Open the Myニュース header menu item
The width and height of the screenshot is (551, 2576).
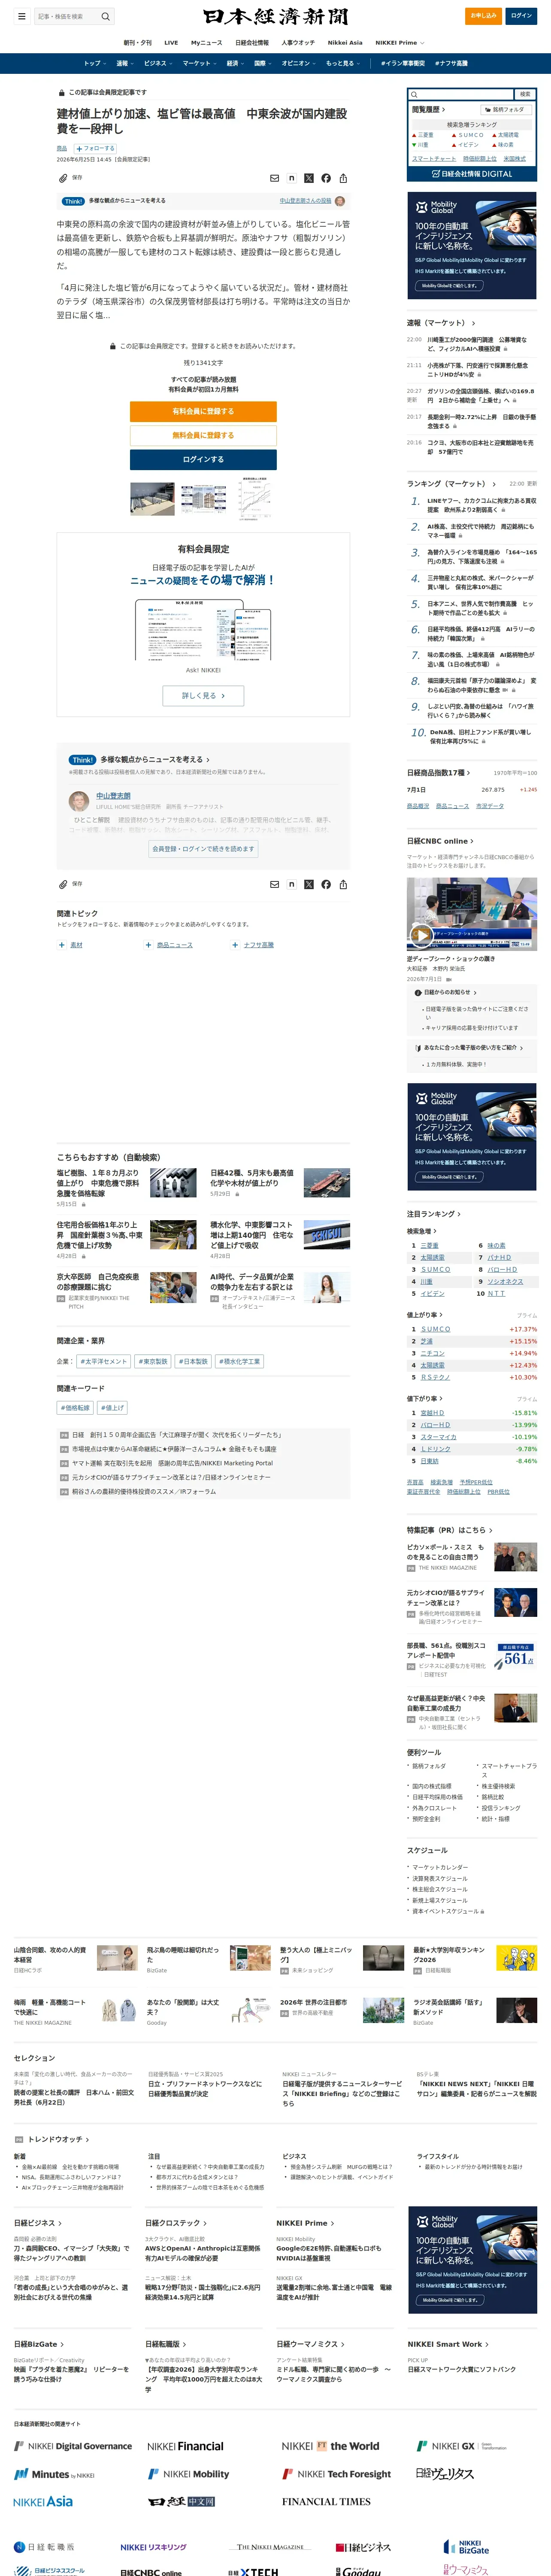(207, 43)
